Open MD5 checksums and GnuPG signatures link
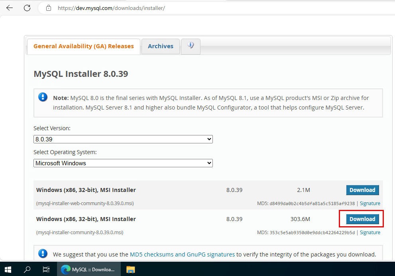Viewport: 395px width, 276px height. click(182, 254)
